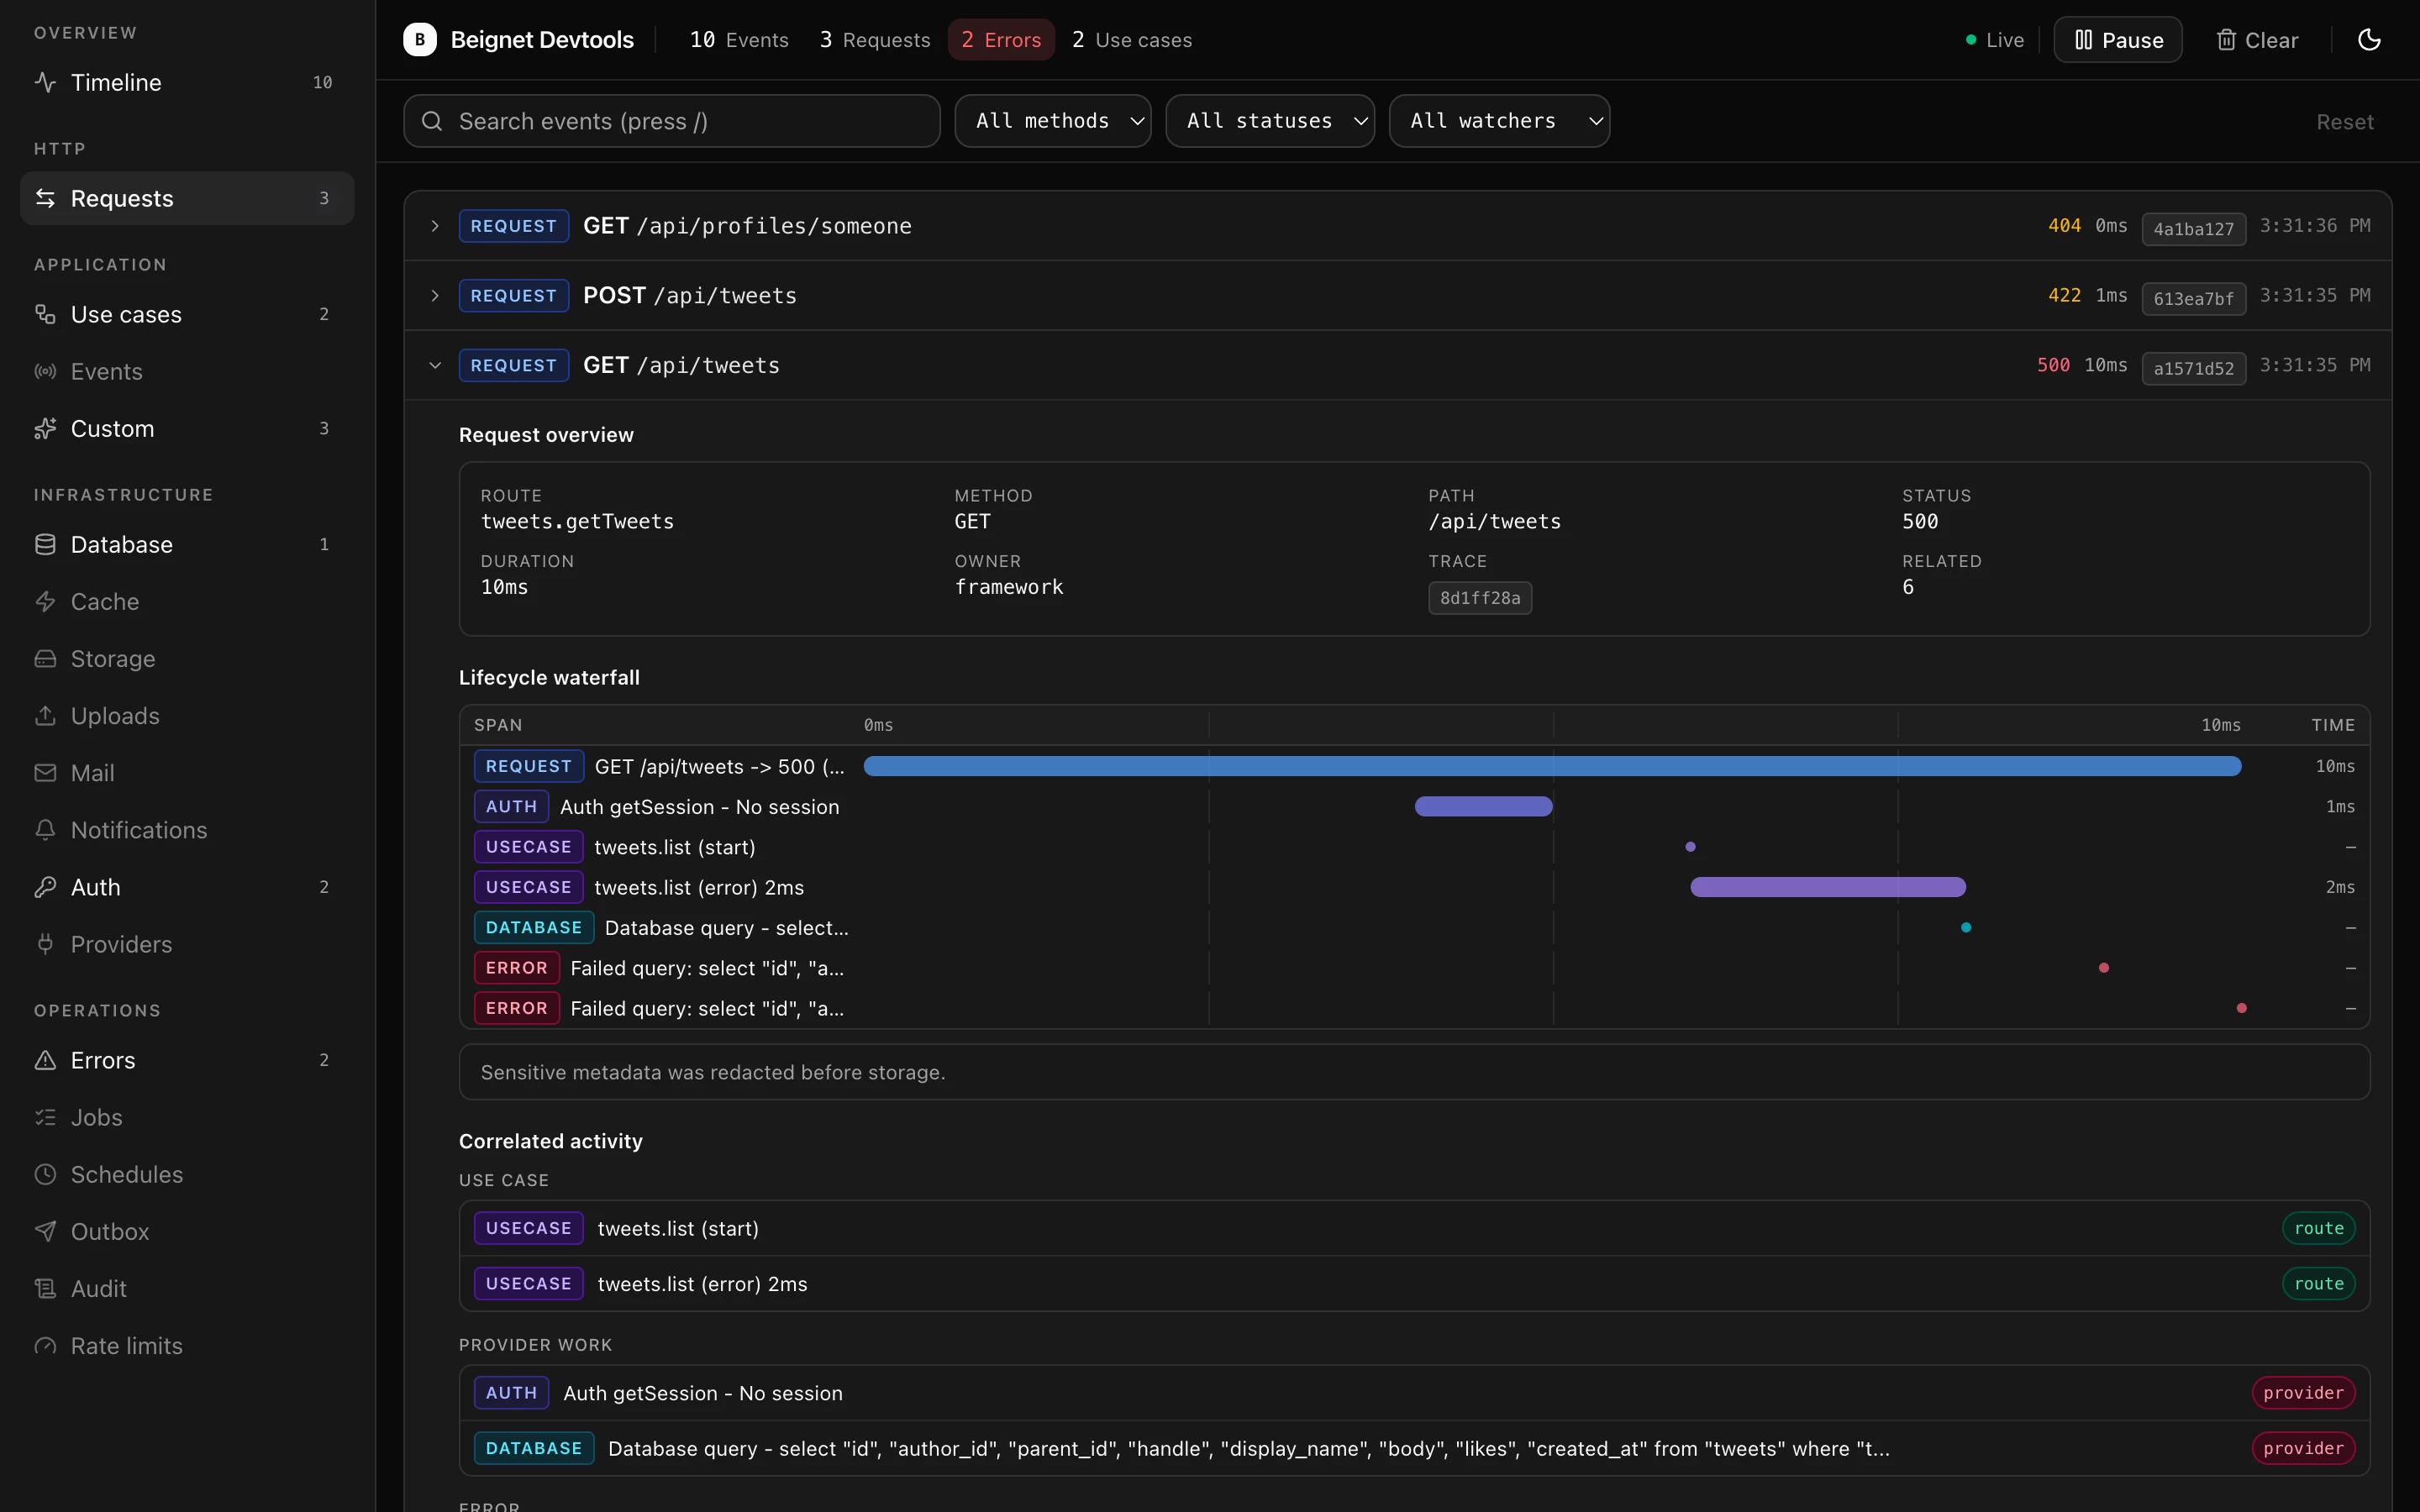Click the 422 status on POST /api/tweets

point(2064,295)
